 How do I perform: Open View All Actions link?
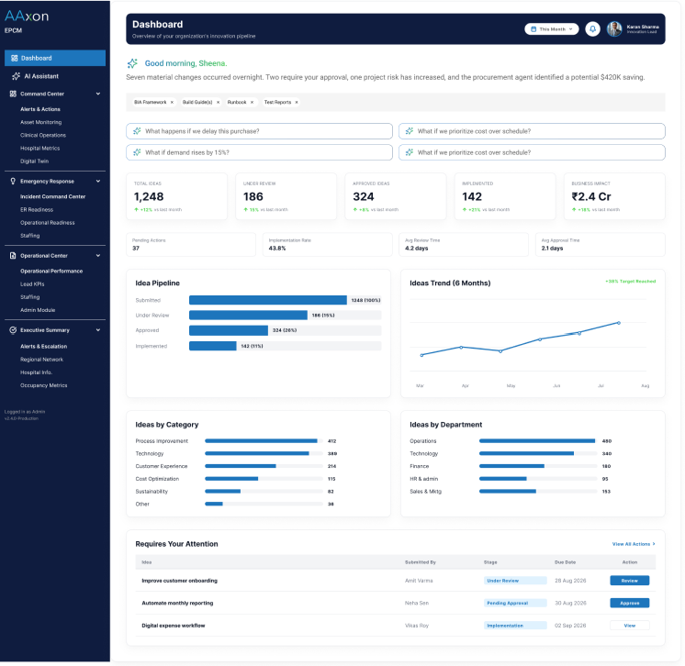pyautogui.click(x=634, y=544)
